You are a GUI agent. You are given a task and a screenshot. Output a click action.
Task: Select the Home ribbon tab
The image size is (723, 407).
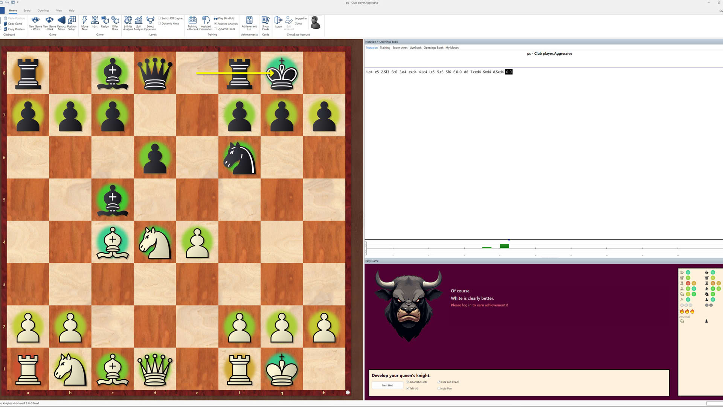[x=13, y=11]
